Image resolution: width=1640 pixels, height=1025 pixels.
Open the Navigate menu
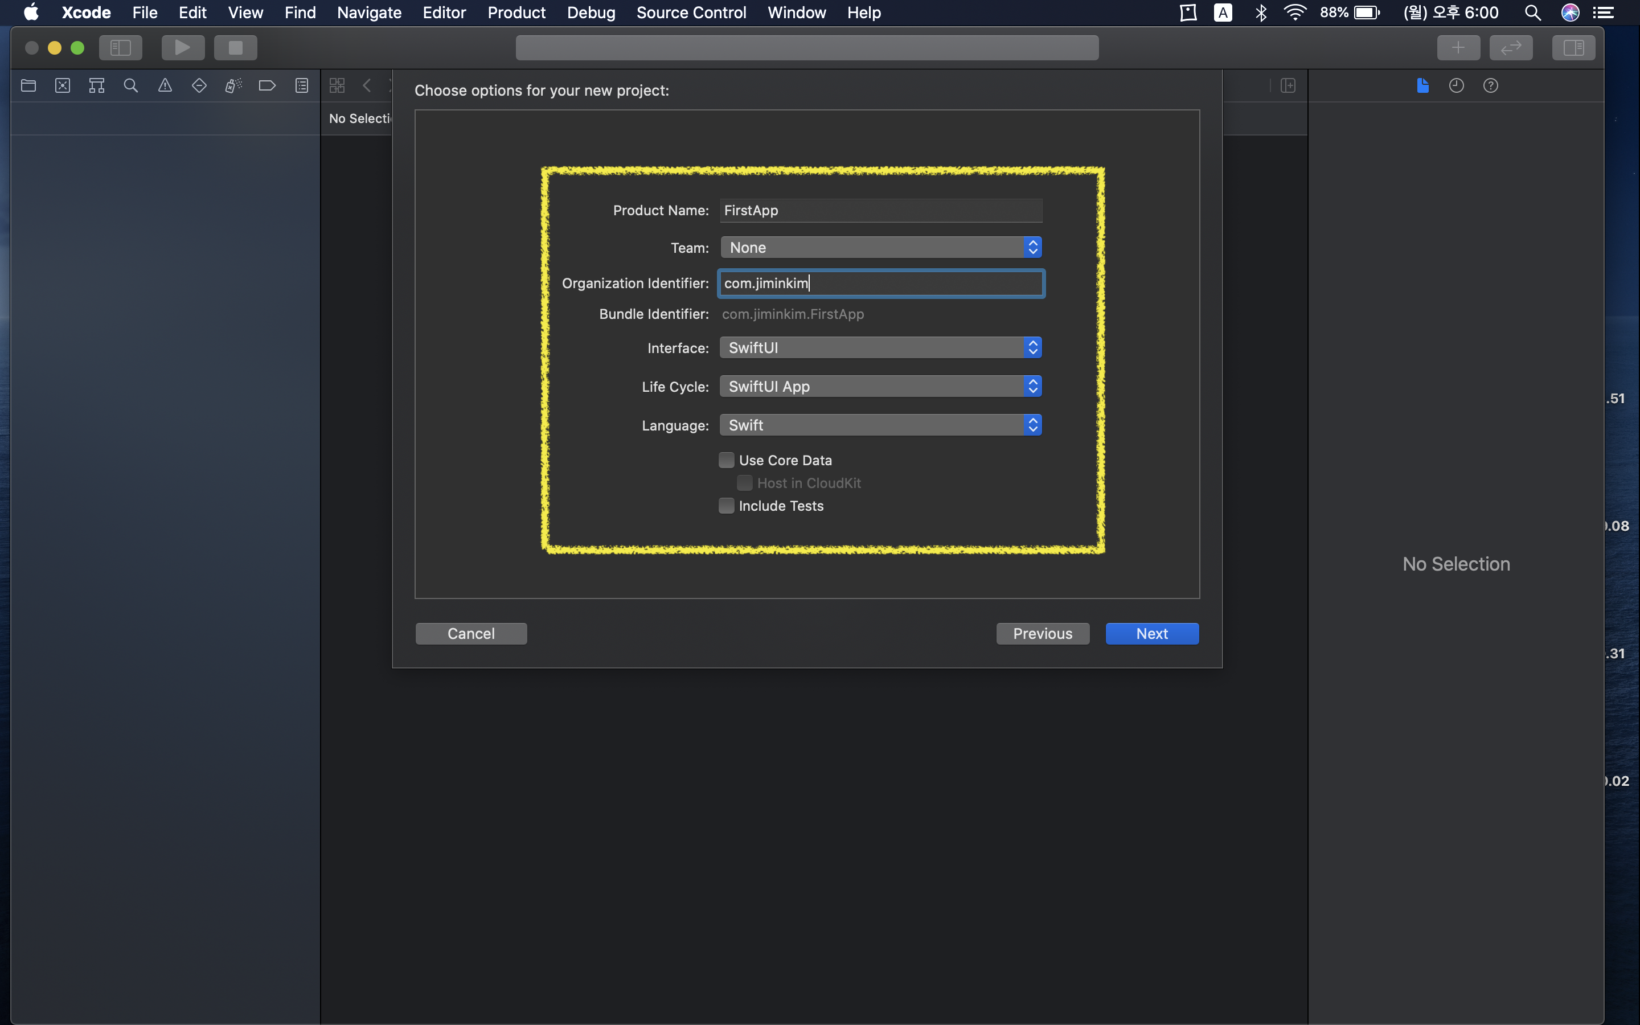click(370, 12)
